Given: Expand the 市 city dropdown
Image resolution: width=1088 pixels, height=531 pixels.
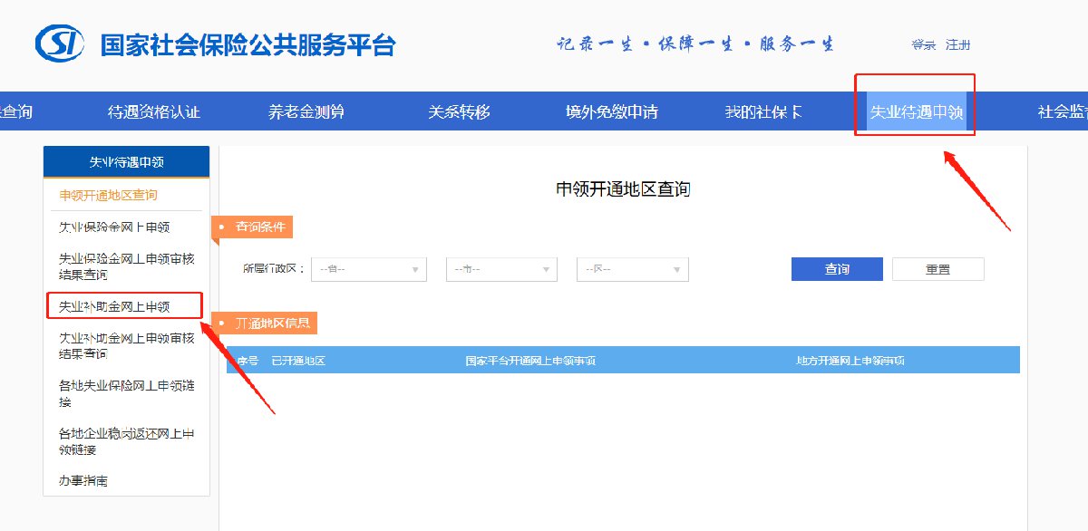Looking at the screenshot, I should [501, 269].
